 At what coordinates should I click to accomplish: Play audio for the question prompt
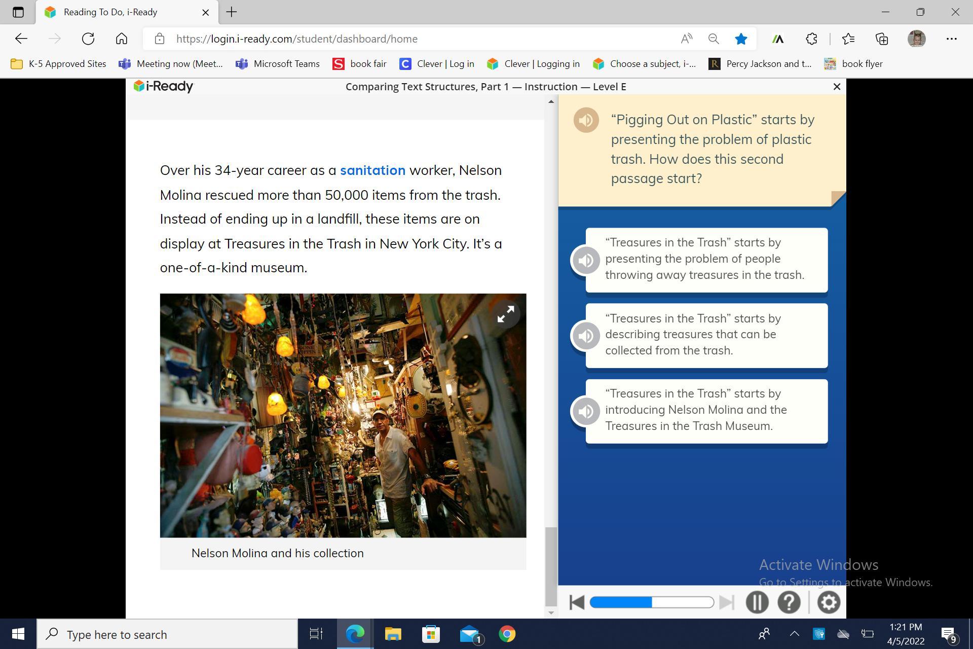[x=586, y=120]
